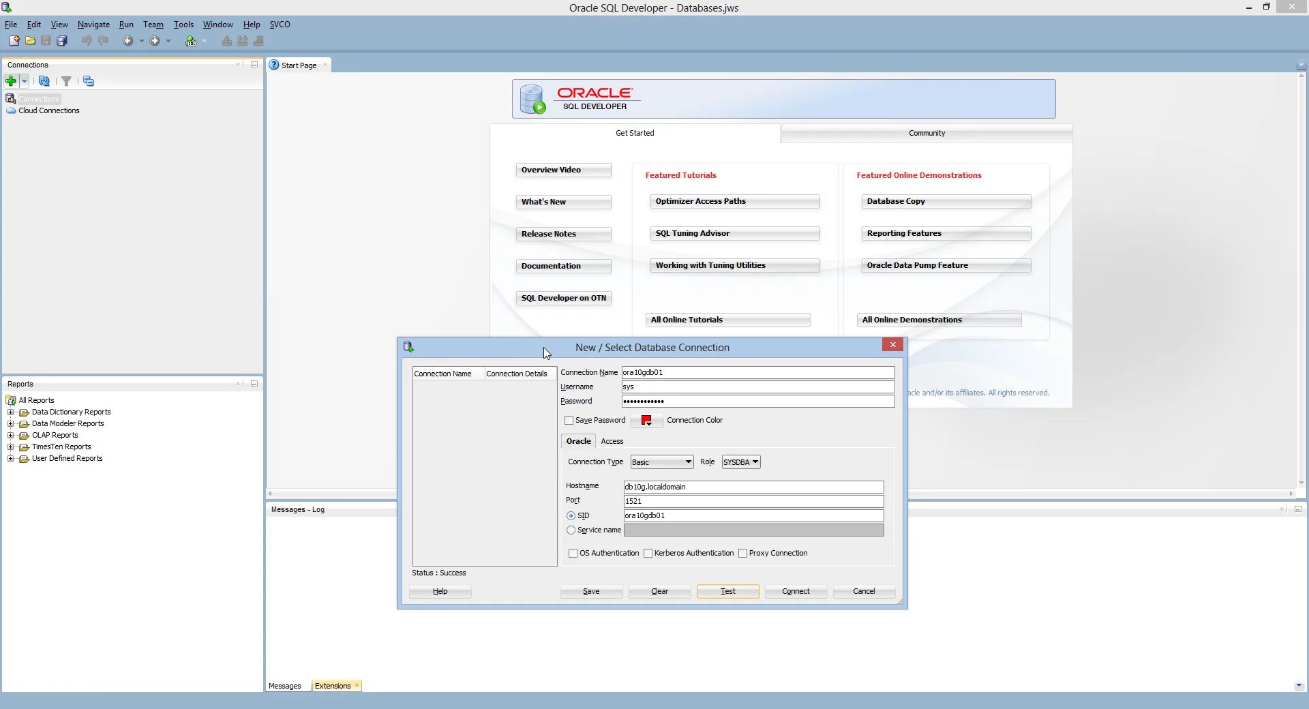Expand the TimesTen Reports node
The height and width of the screenshot is (709, 1309).
pos(10,447)
